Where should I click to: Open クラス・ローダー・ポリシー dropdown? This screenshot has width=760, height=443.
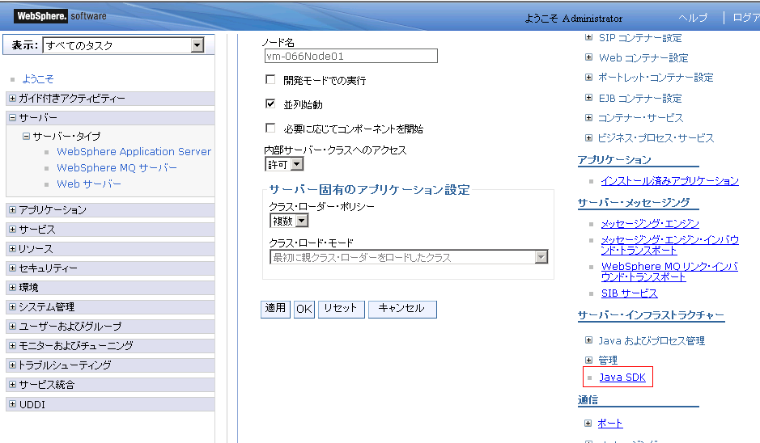pos(289,221)
